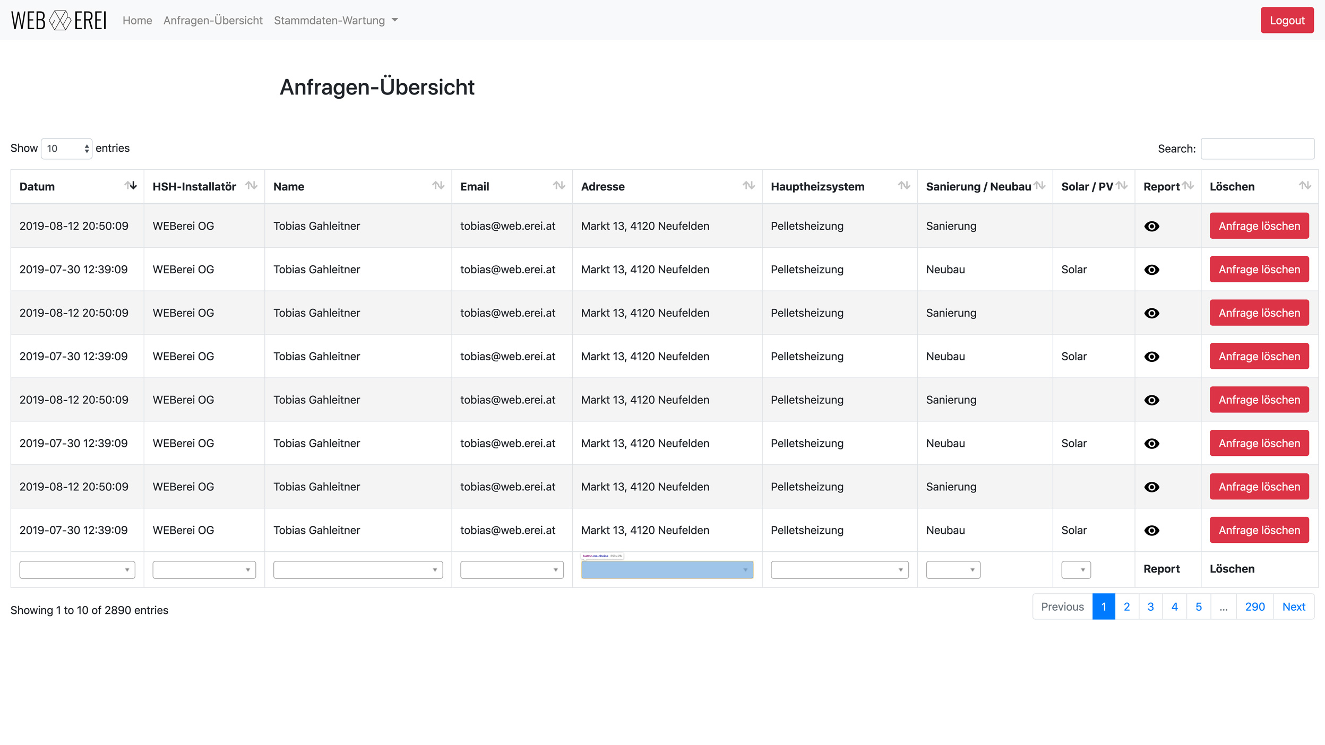Sort by HSH-Installatör column arrows
This screenshot has height=745, width=1325.
pos(251,186)
